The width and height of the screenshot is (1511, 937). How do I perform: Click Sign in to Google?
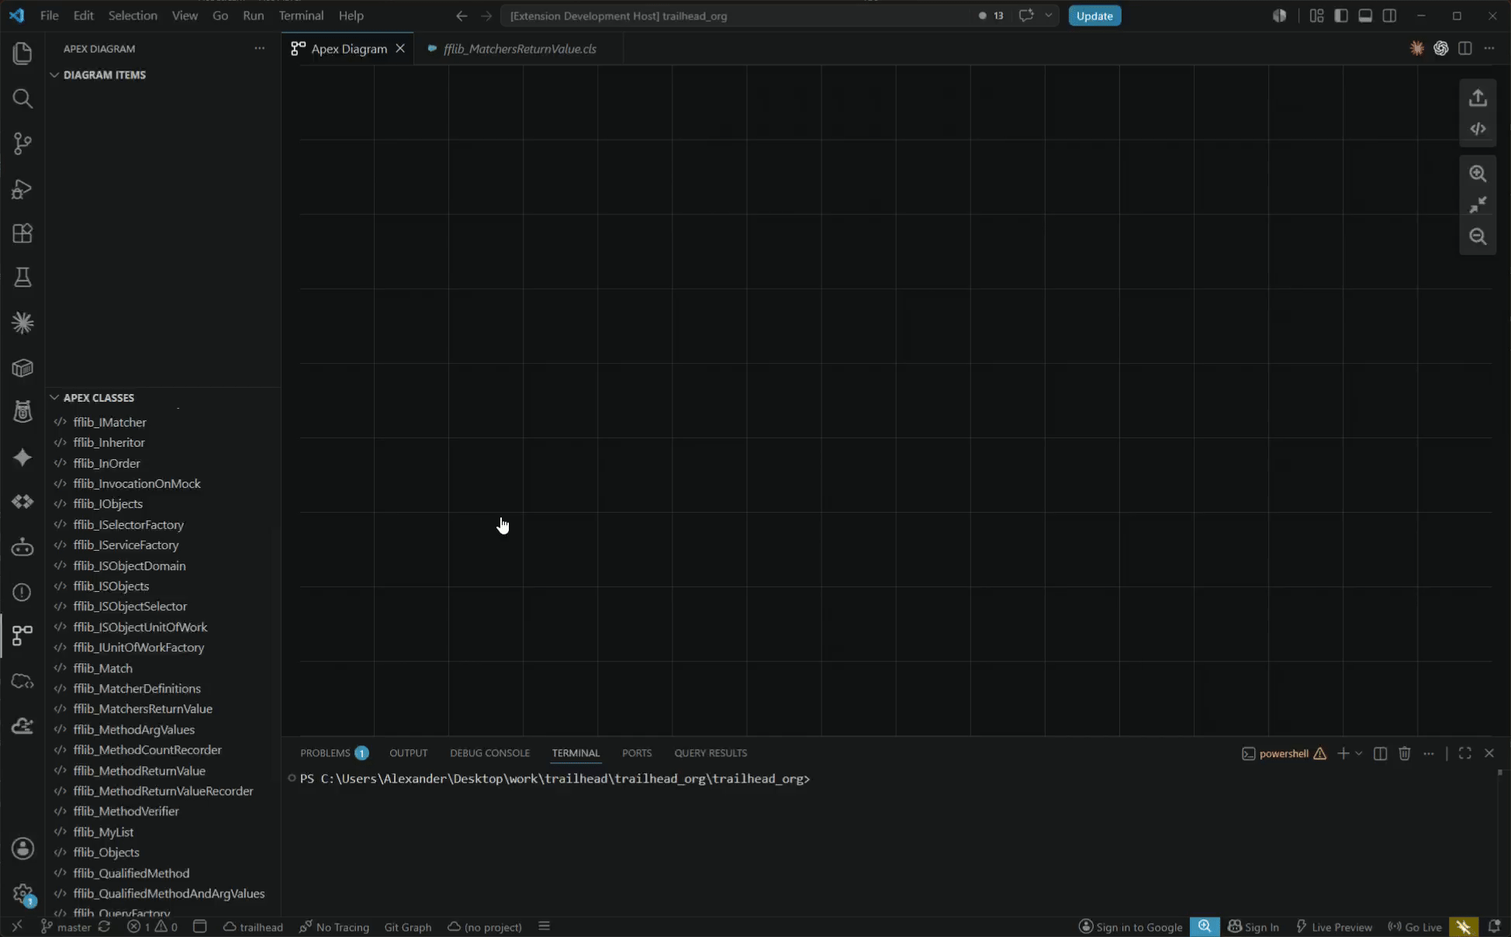coord(1130,927)
